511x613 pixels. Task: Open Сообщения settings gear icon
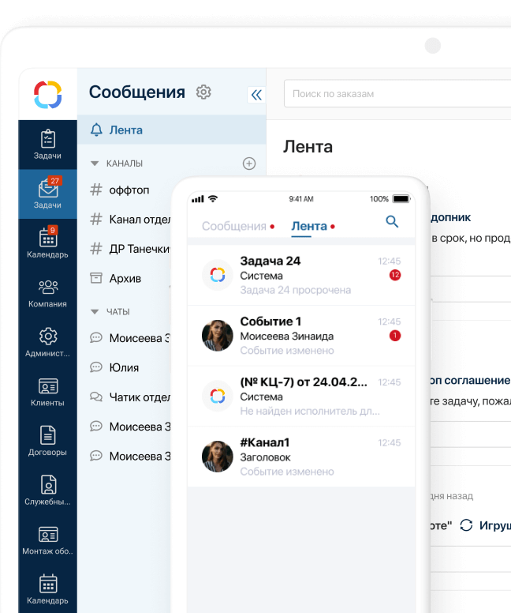coord(203,92)
